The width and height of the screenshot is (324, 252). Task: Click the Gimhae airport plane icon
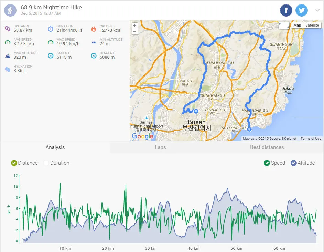coord(146,118)
